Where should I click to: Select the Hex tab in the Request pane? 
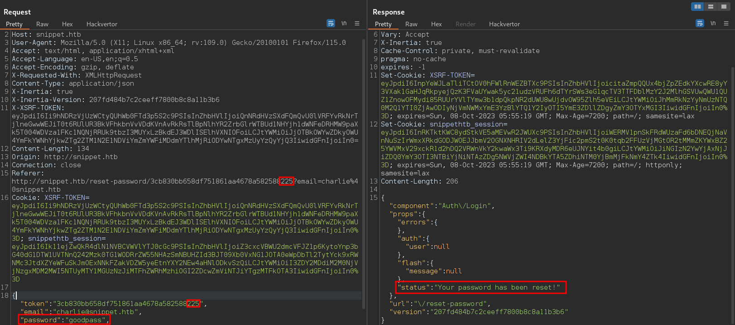pos(67,24)
